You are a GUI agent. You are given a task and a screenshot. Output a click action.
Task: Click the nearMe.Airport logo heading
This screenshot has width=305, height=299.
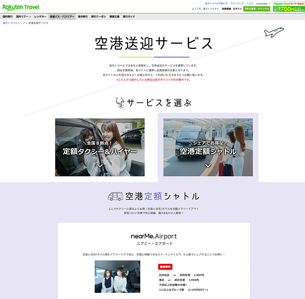click(154, 236)
